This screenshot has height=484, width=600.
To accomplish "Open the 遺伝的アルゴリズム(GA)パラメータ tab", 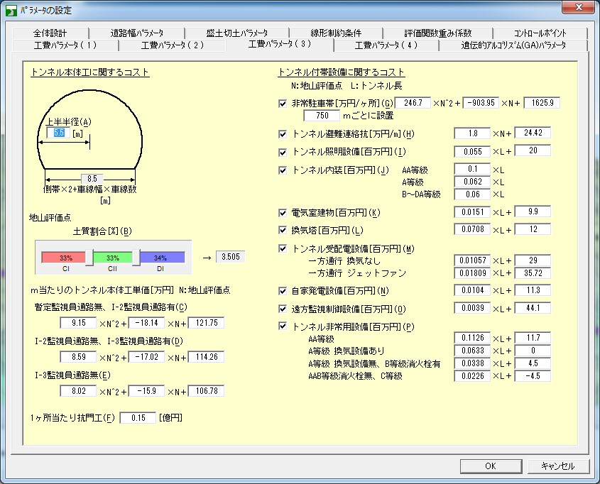I will (513, 45).
